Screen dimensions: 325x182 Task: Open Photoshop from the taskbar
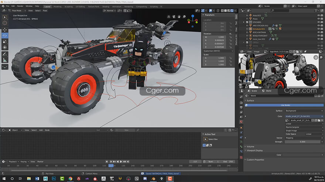coord(54,178)
